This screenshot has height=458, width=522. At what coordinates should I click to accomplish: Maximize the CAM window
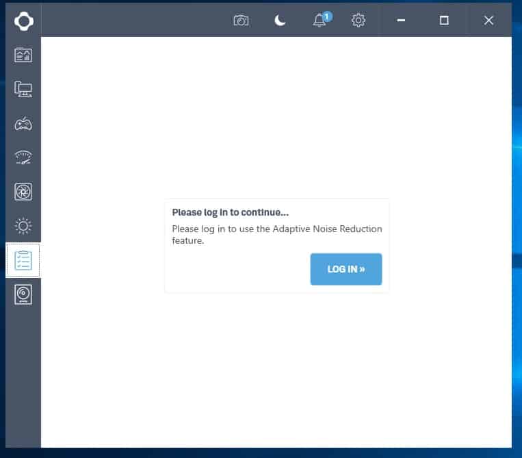coord(444,21)
